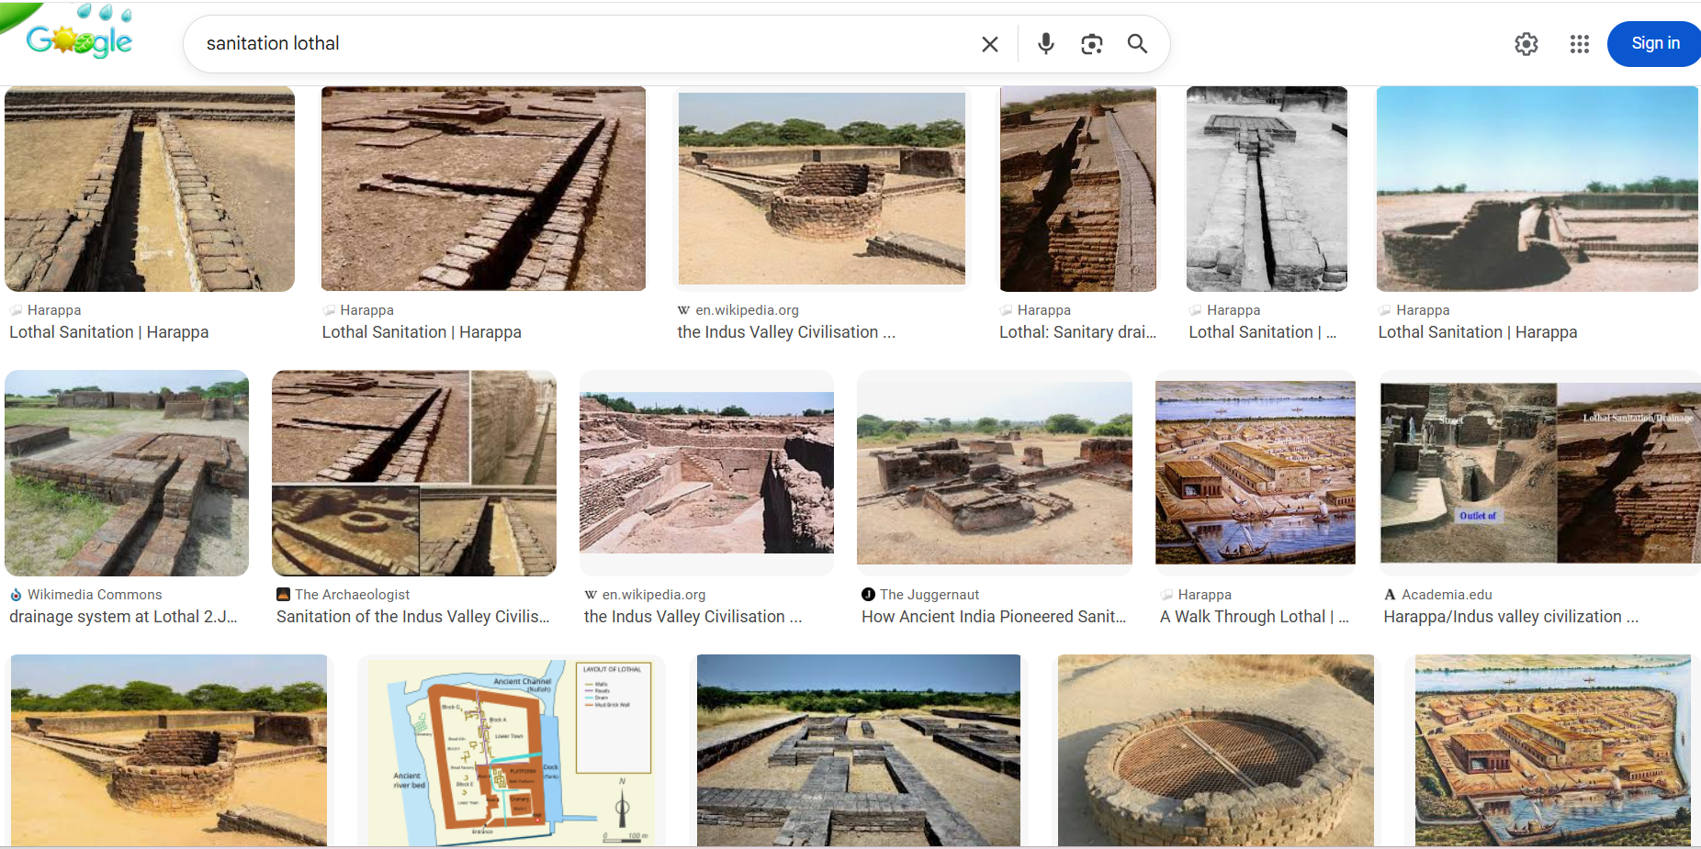The image size is (1701, 849).
Task: Start a voice search with the microphone
Action: 1045,44
